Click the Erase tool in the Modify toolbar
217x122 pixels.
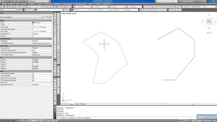coord(55,14)
